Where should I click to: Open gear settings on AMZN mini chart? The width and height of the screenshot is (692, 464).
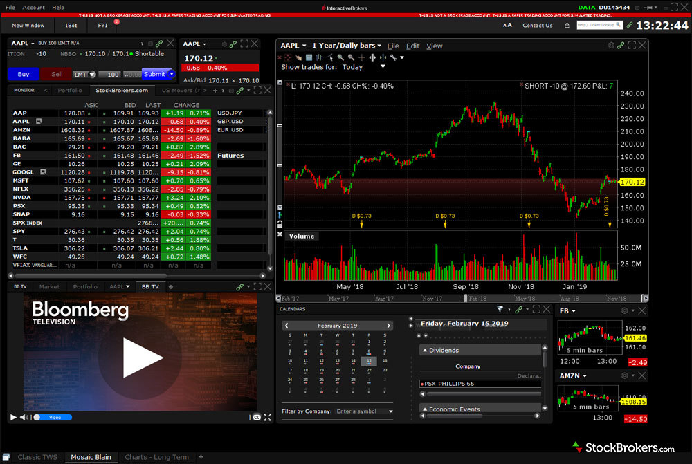point(624,375)
